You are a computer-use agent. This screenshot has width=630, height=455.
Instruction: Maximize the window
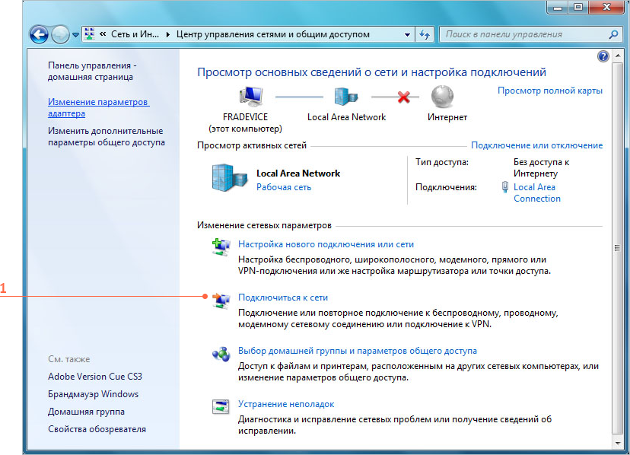coord(578,7)
